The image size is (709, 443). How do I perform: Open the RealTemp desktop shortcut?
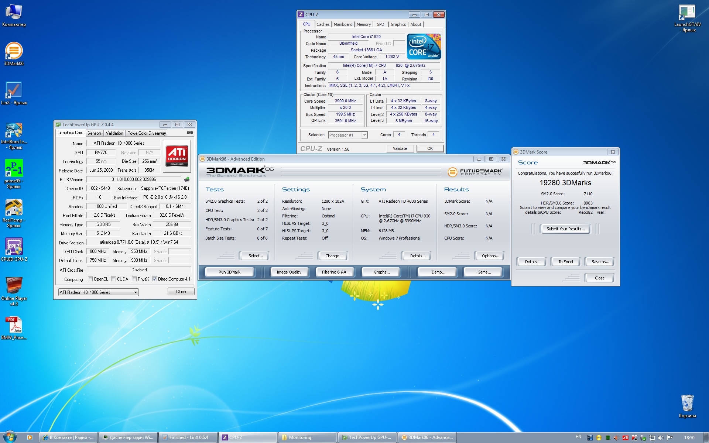point(14,213)
